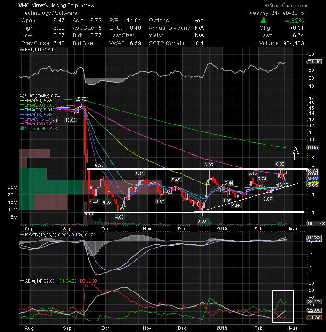Click the EMA(20) 5.81 legend entry
326x332 pixels.
(36, 110)
